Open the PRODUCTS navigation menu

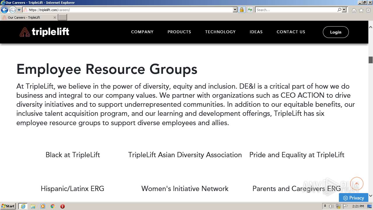[179, 32]
